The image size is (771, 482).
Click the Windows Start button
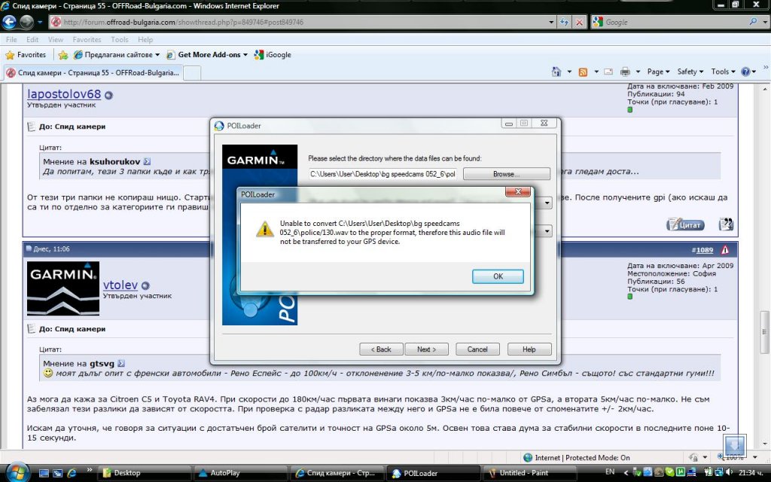pos(18,473)
